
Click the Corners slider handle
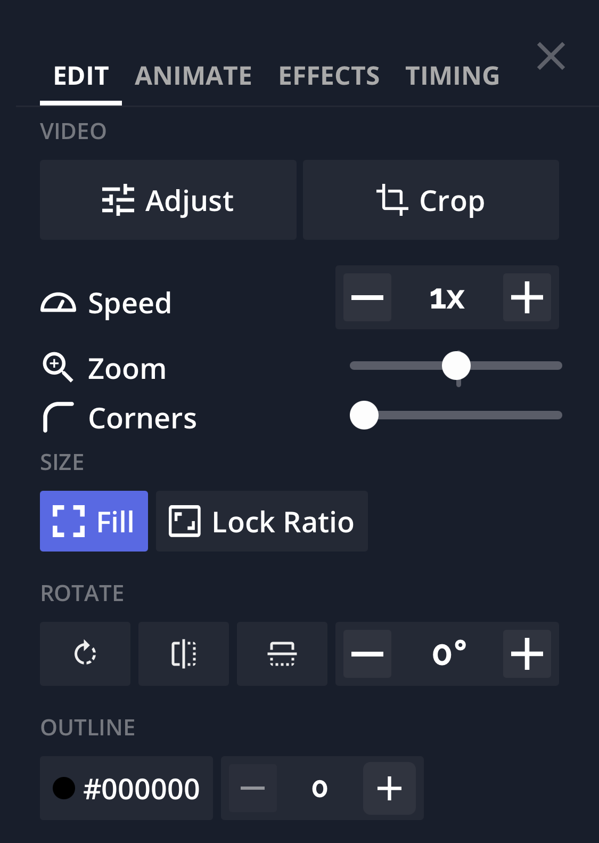click(364, 415)
